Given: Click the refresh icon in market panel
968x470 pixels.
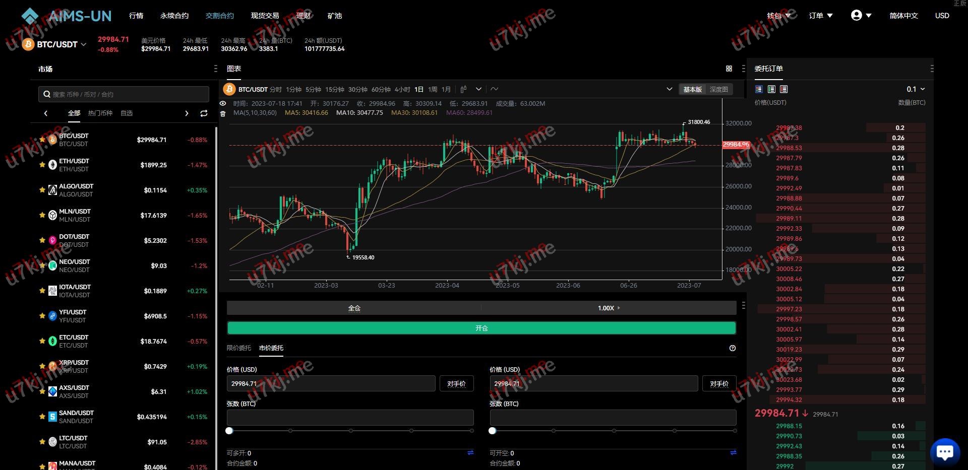Looking at the screenshot, I should tap(204, 113).
